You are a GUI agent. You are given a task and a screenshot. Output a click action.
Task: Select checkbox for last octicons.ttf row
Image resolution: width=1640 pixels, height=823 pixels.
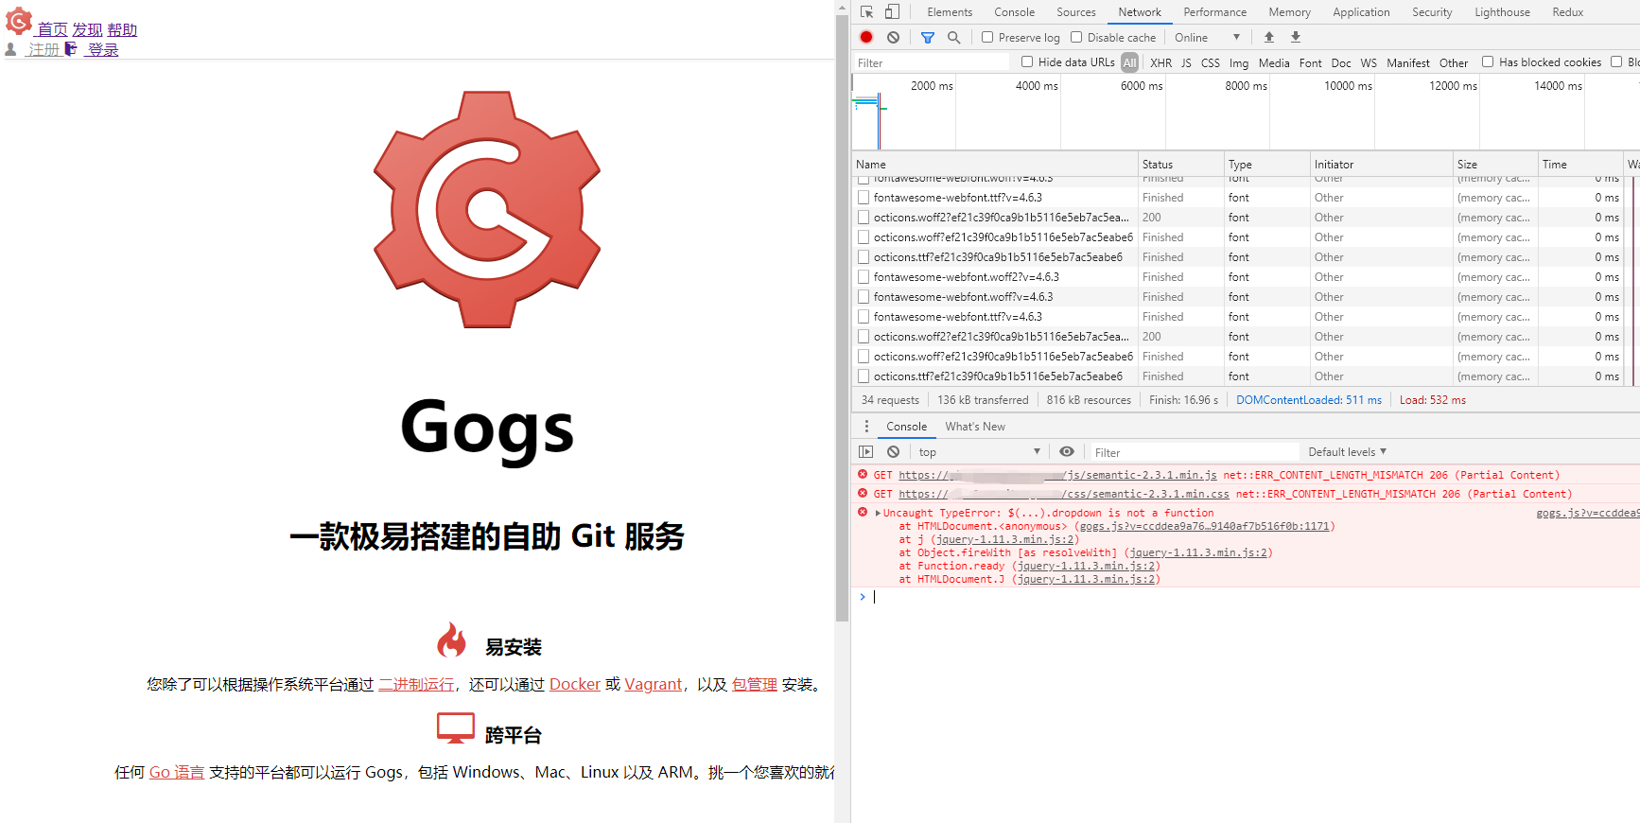click(864, 376)
